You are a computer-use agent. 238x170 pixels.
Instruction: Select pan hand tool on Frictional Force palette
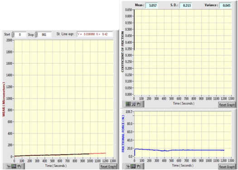(138, 166)
